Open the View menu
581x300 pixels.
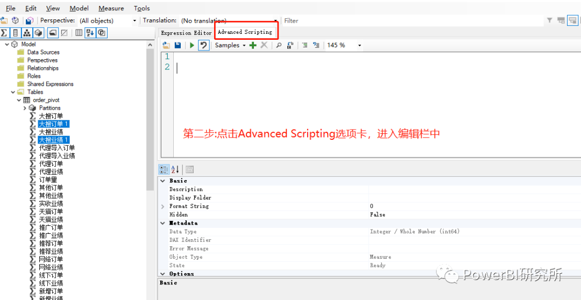pyautogui.click(x=53, y=8)
